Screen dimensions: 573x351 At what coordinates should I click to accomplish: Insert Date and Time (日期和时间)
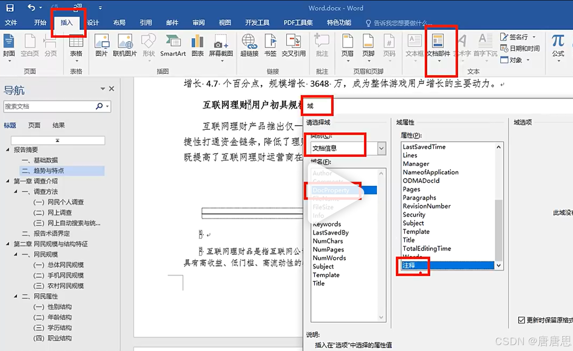click(520, 48)
